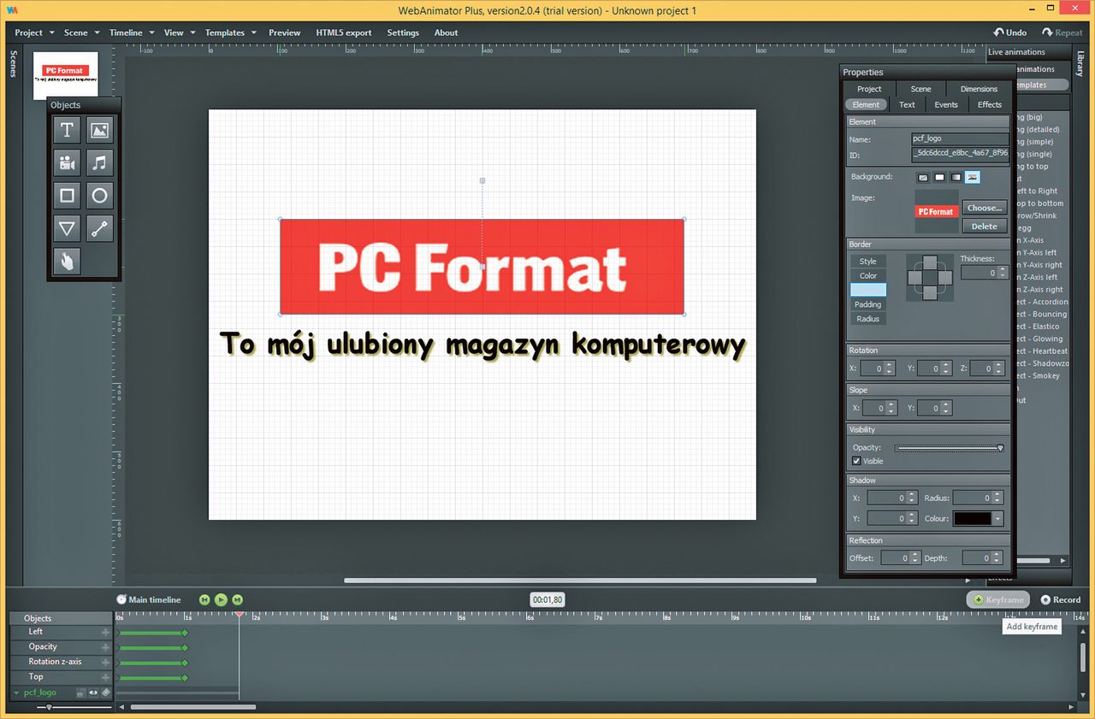Screen dimensions: 1095x719
Task: Click Preview in the menu bar
Action: [285, 32]
